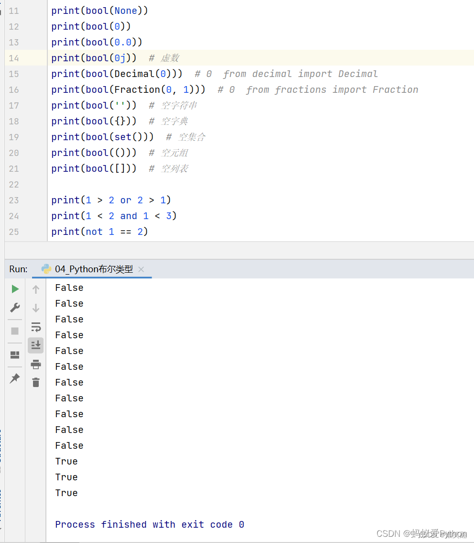Pin the run tab with pin icon
The height and width of the screenshot is (543, 474).
[15, 378]
